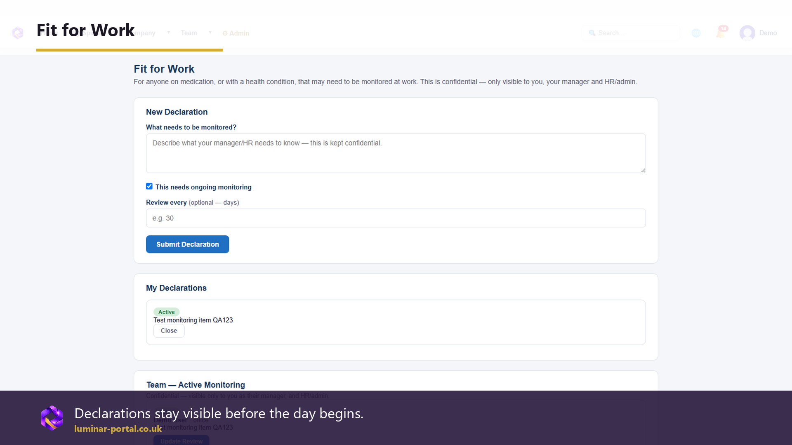The image size is (792, 445).
Task: Open the notifications bell icon
Action: (x=721, y=33)
